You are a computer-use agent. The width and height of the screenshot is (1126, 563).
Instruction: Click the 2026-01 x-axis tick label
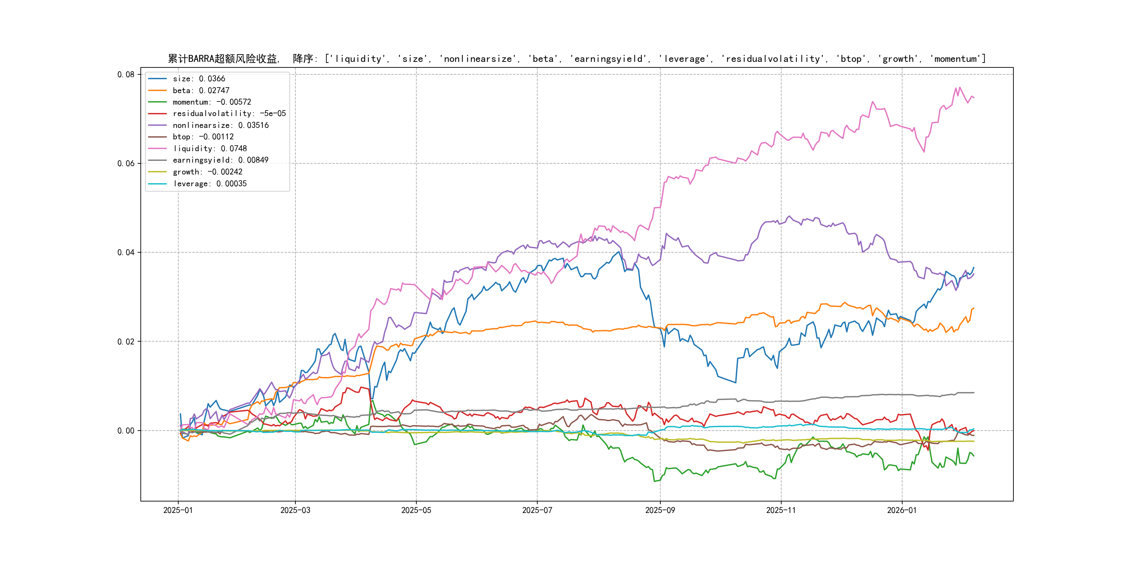[902, 510]
